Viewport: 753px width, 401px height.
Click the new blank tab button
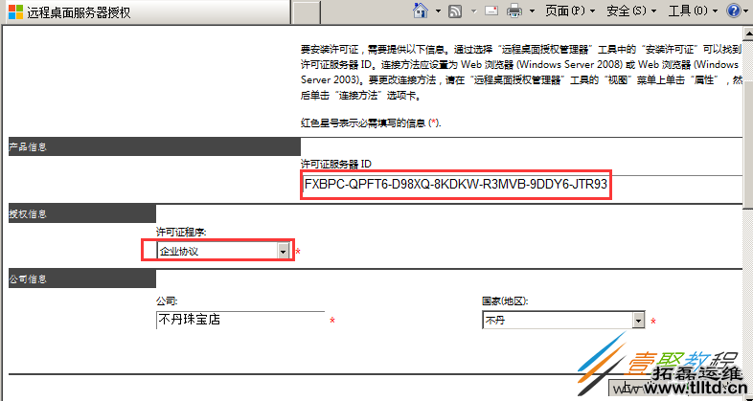(x=306, y=12)
